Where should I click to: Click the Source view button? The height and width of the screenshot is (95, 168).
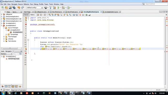26,15
